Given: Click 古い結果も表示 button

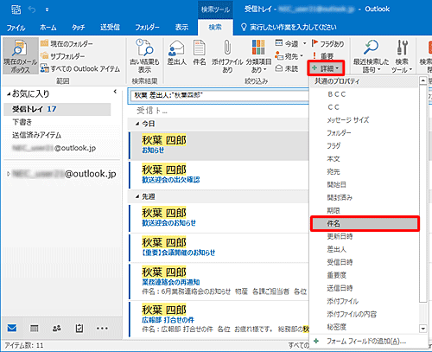Looking at the screenshot, I should pos(144,56).
